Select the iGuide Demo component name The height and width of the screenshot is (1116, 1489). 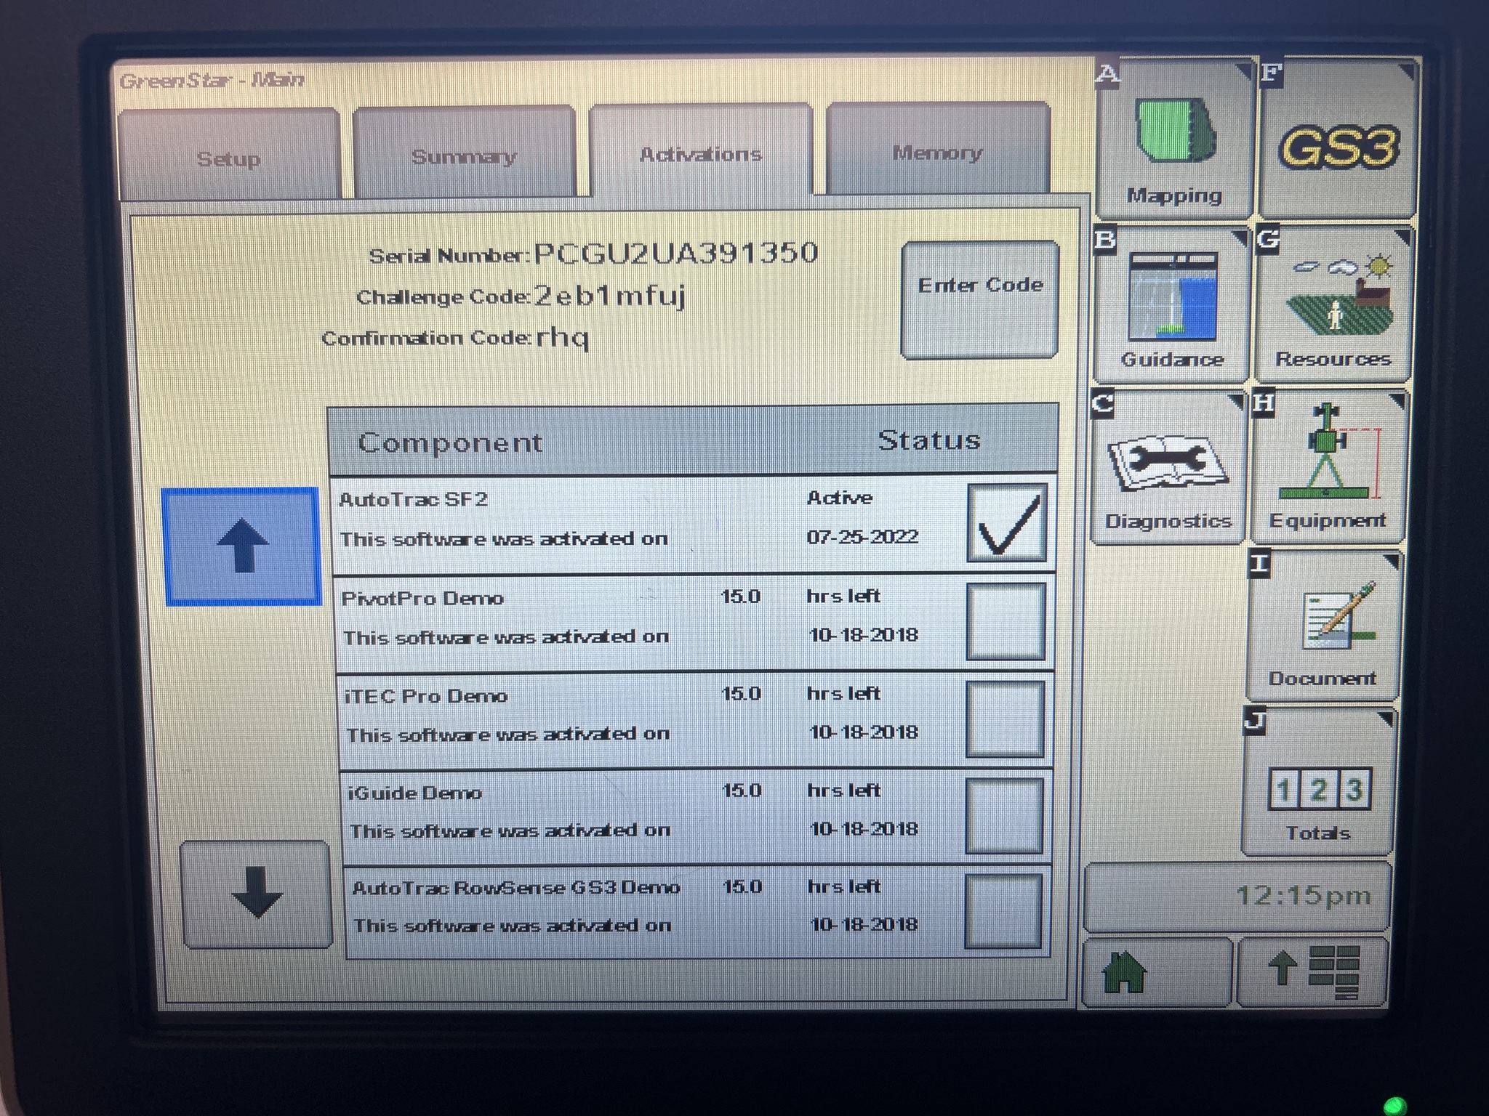[415, 792]
